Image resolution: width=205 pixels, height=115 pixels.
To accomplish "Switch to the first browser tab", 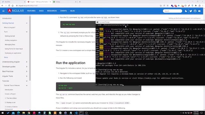I will (13, 2).
